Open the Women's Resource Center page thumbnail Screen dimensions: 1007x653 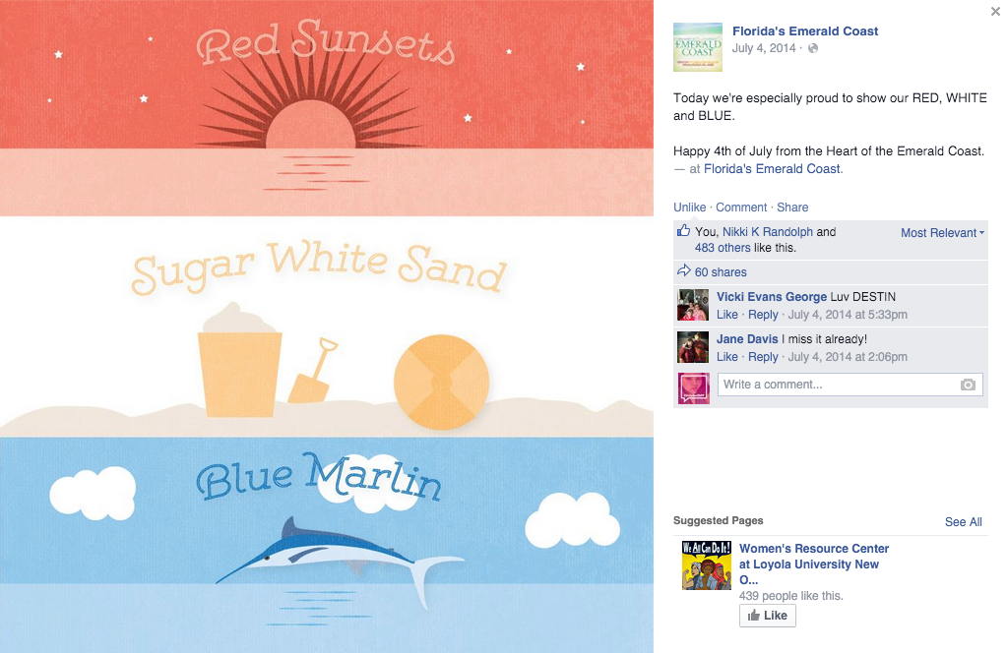707,565
